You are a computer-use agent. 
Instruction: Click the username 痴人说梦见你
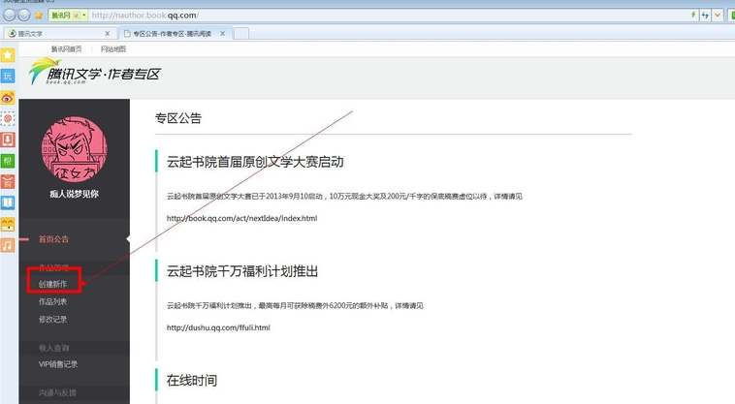point(74,194)
